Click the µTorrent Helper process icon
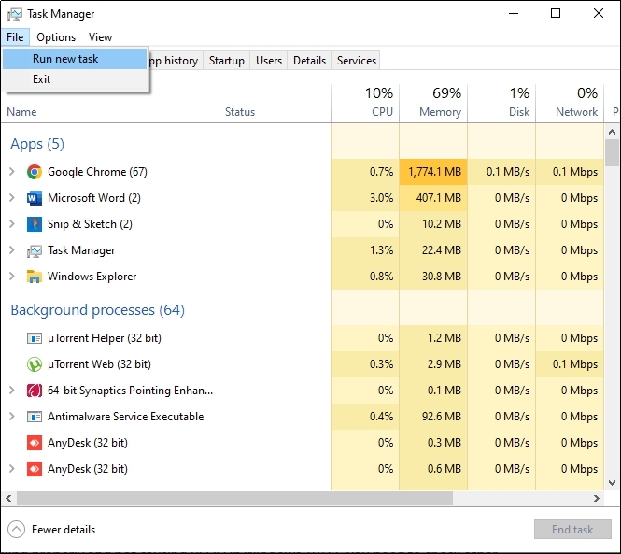Screen dimensions: 621x554 35,338
